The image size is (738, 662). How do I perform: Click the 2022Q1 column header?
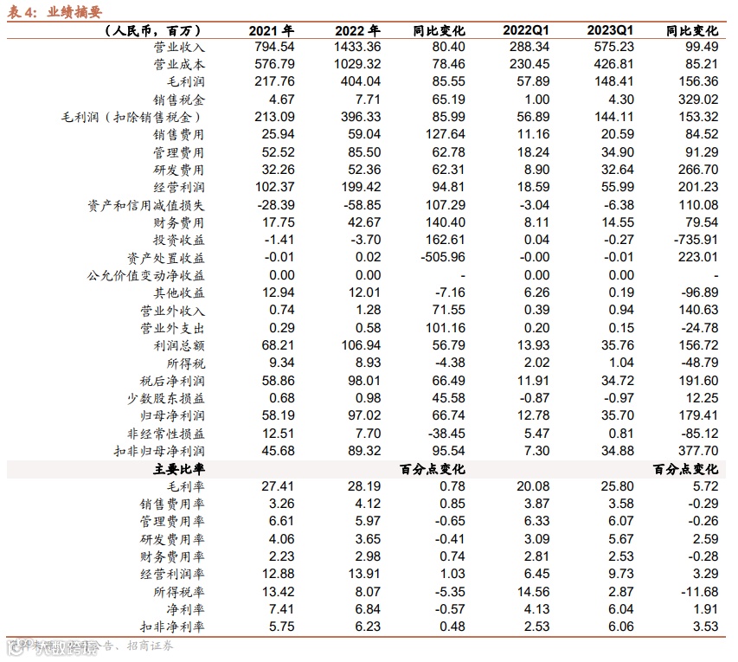tap(526, 30)
